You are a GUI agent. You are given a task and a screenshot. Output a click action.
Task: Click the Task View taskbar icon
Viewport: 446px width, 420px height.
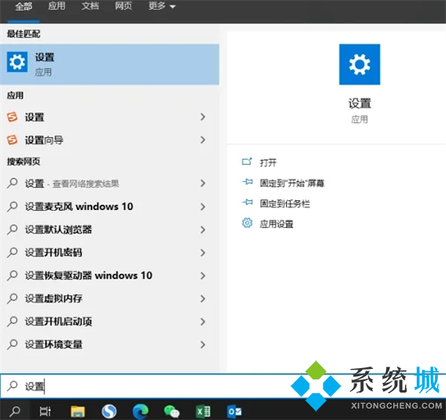(45, 411)
